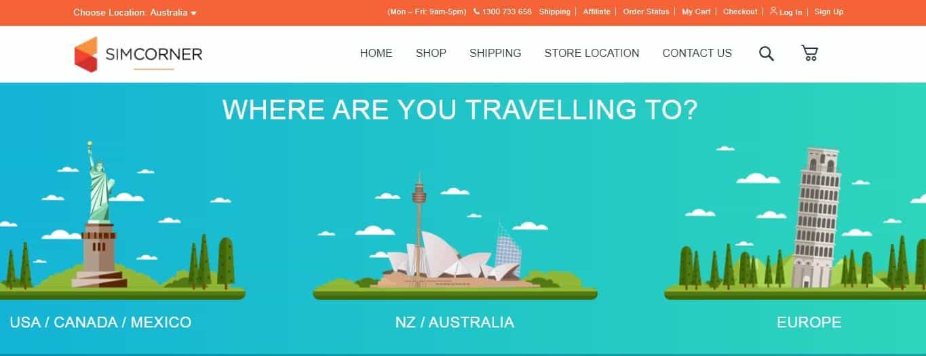Open the search magnifier icon

(x=767, y=54)
